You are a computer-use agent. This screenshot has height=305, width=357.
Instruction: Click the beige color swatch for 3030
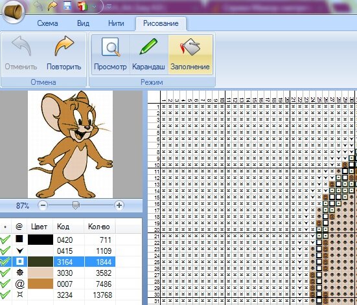click(x=40, y=273)
